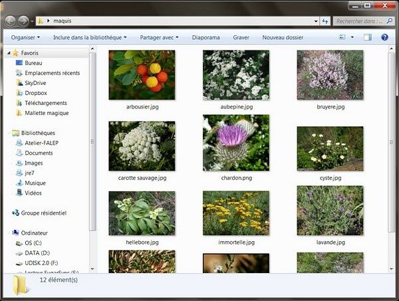Screen dimensions: 399x301
Task: Open Dropbox in favorites
Action: 36,93
